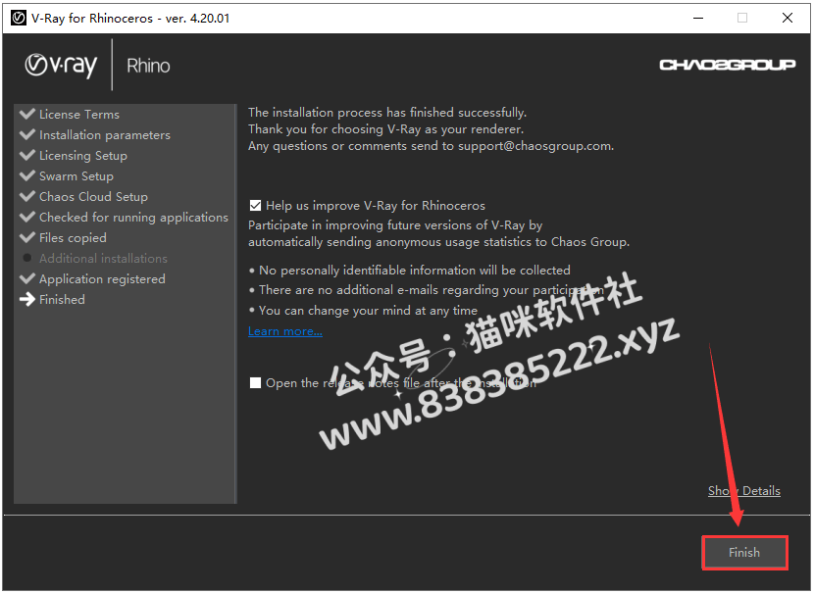Minimize the V-Ray installer window
This screenshot has height=594, width=814.
pyautogui.click(x=698, y=19)
